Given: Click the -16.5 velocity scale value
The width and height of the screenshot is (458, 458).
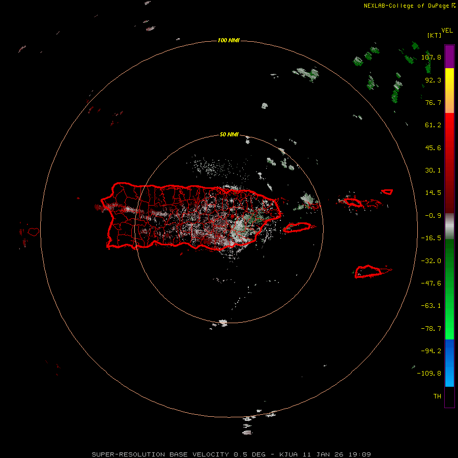Looking at the screenshot, I should click(431, 238).
